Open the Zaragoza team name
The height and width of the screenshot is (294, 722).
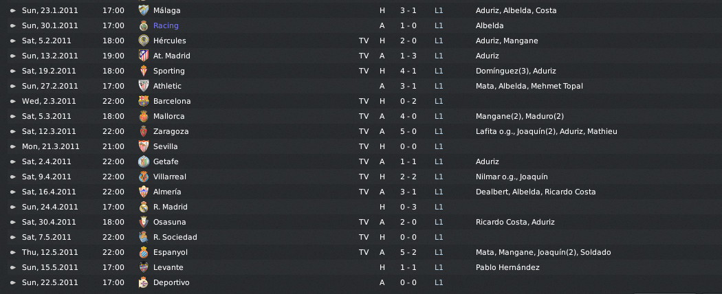pyautogui.click(x=171, y=131)
